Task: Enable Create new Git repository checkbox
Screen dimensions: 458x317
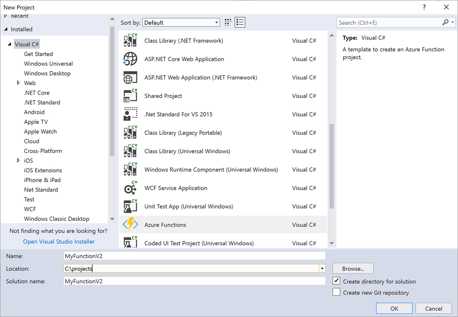Action: click(x=336, y=292)
